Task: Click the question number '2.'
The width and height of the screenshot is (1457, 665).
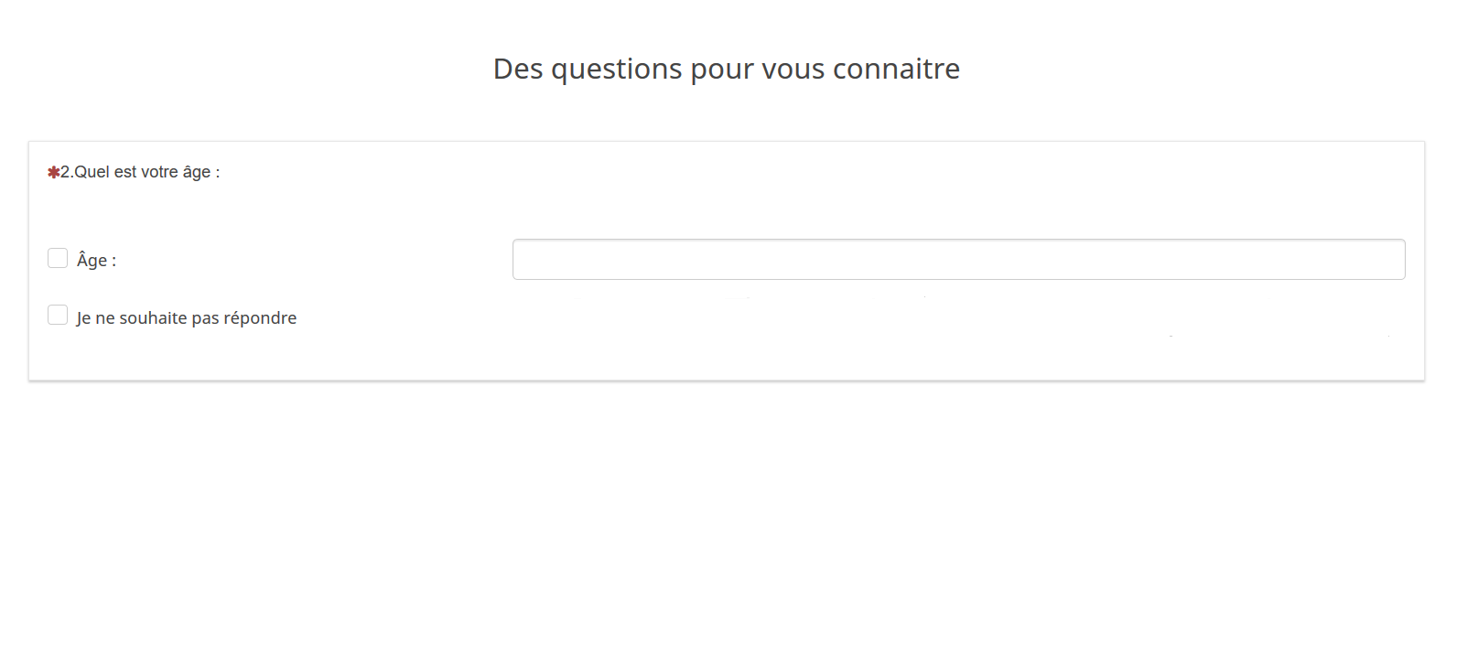Action: point(67,172)
